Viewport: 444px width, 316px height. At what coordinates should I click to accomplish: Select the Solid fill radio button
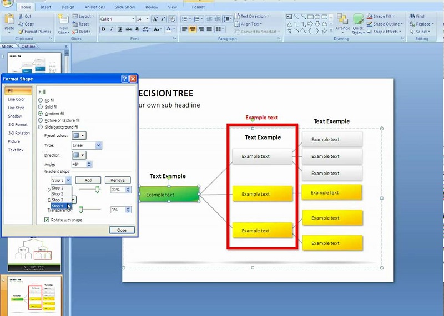(x=41, y=107)
